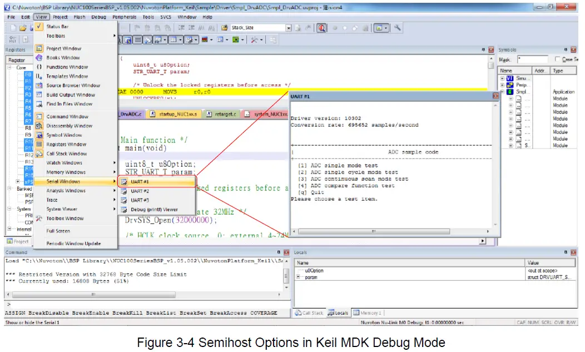Open Configuration with the wrench icon

click(397, 28)
